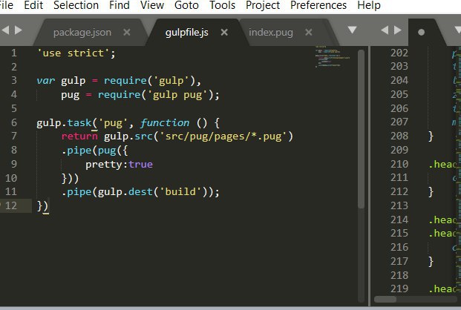
Task: Click the true value after pretty
Action: pos(140,164)
